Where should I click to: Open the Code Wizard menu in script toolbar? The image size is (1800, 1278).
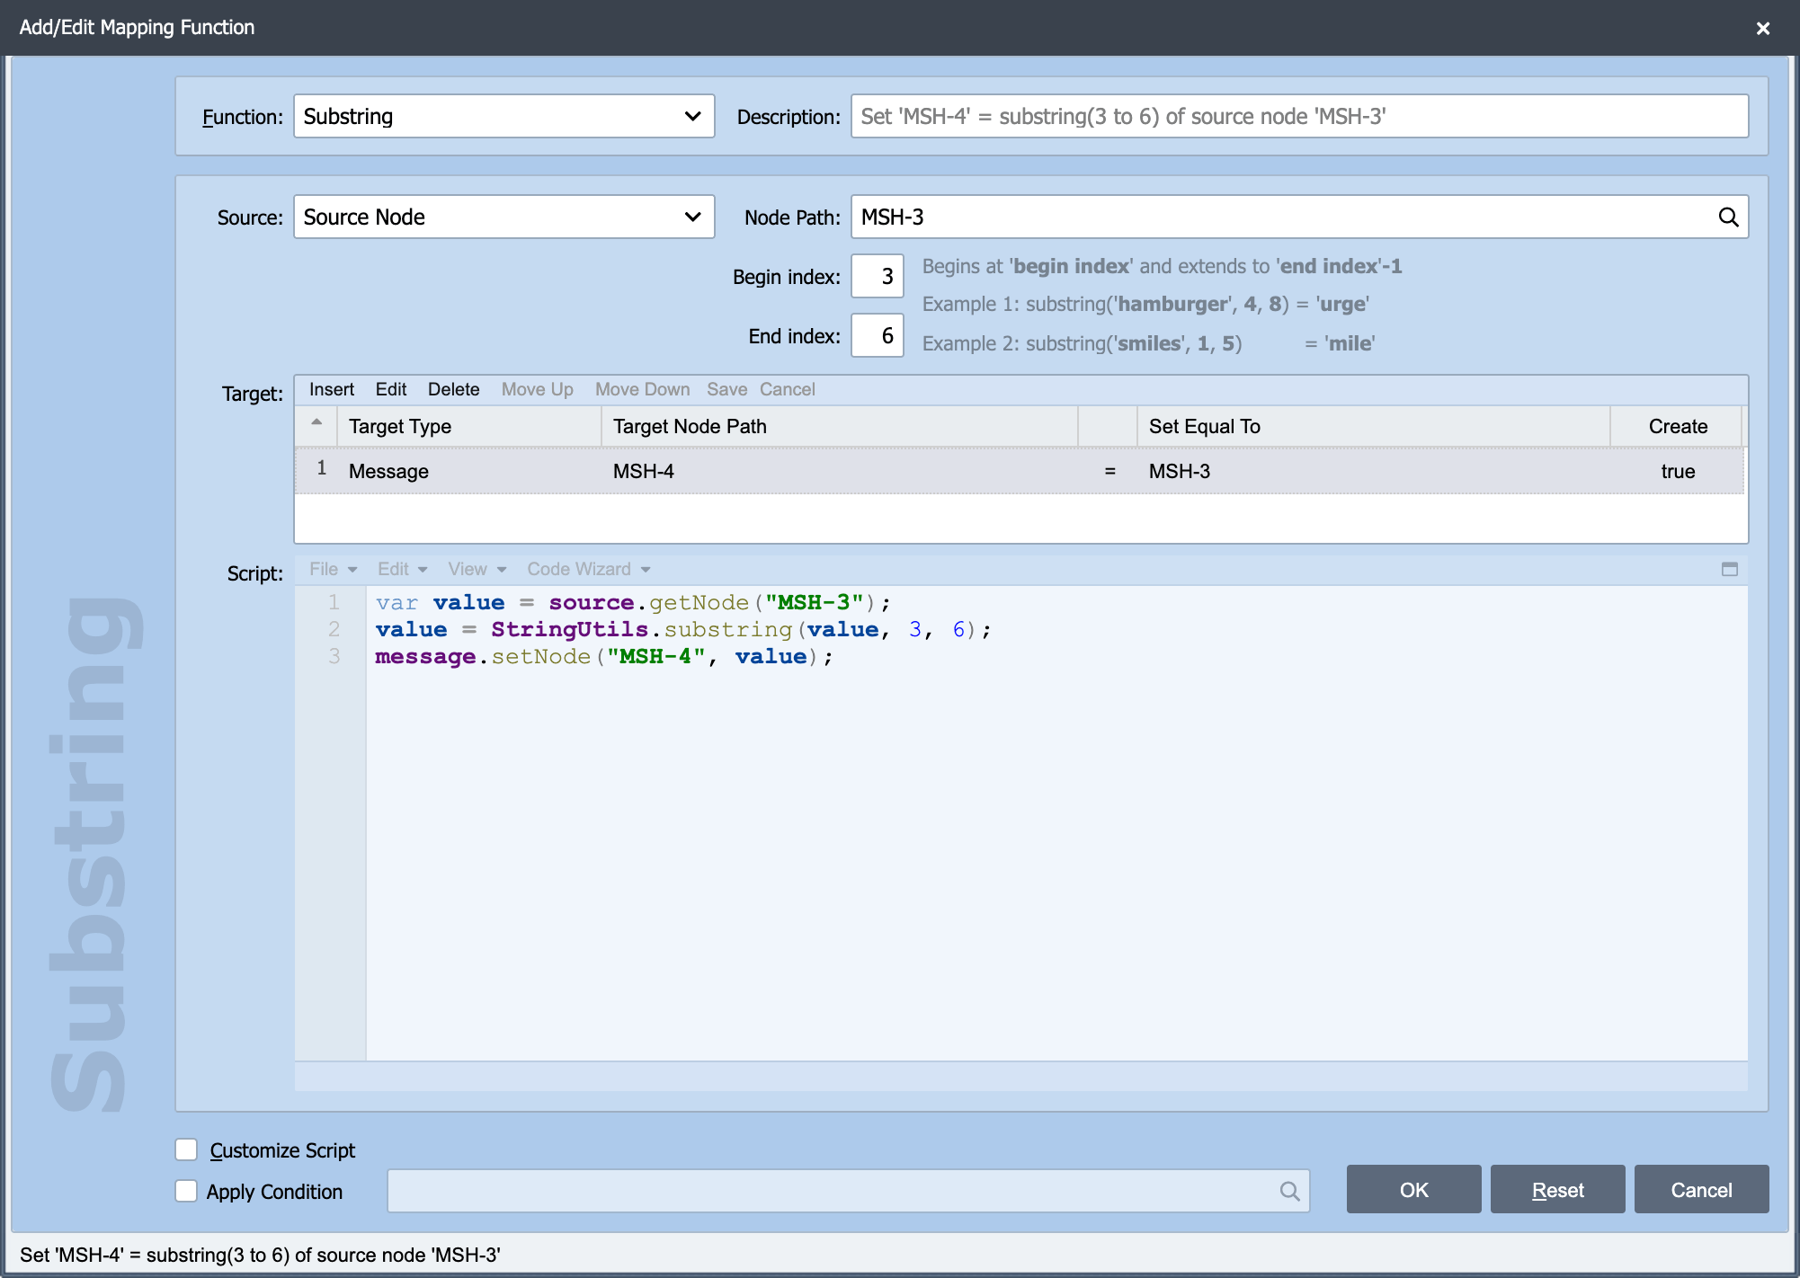(589, 569)
